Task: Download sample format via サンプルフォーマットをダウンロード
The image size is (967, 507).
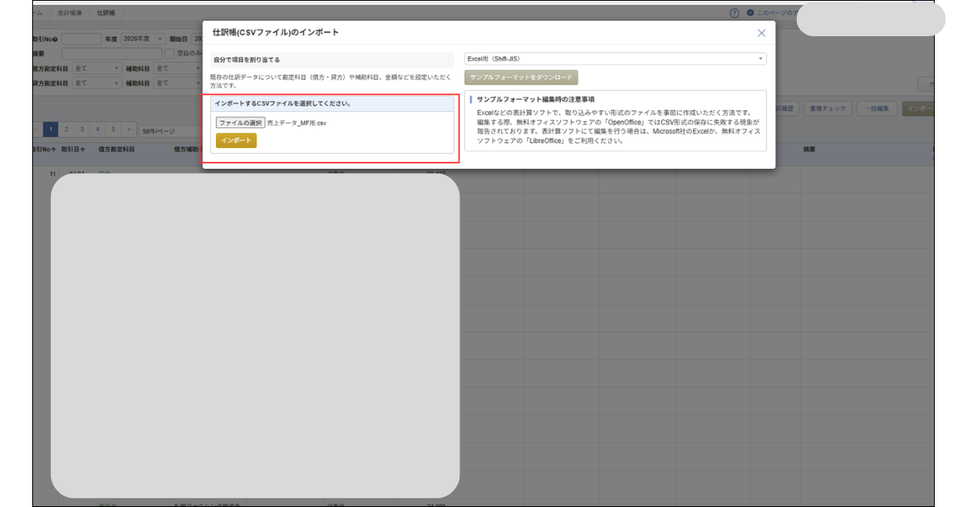Action: tap(521, 77)
